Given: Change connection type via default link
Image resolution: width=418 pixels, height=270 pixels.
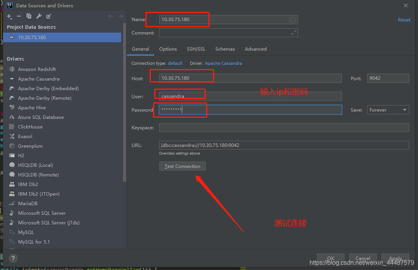Looking at the screenshot, I should pyautogui.click(x=175, y=63).
